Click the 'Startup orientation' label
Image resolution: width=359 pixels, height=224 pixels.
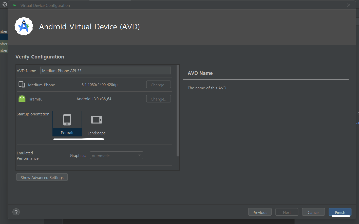pyautogui.click(x=33, y=114)
